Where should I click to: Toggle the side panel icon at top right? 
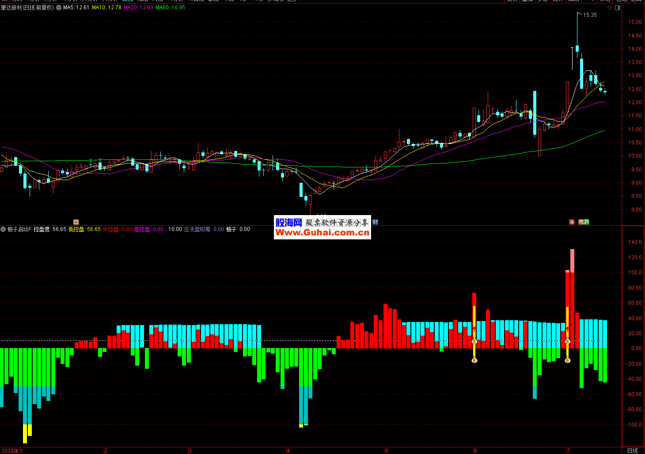tap(618, 8)
